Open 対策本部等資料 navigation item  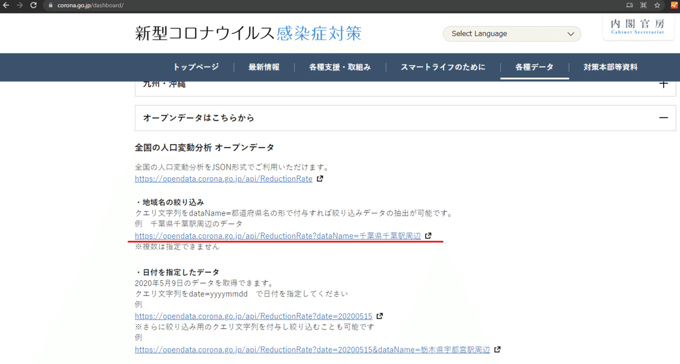610,67
